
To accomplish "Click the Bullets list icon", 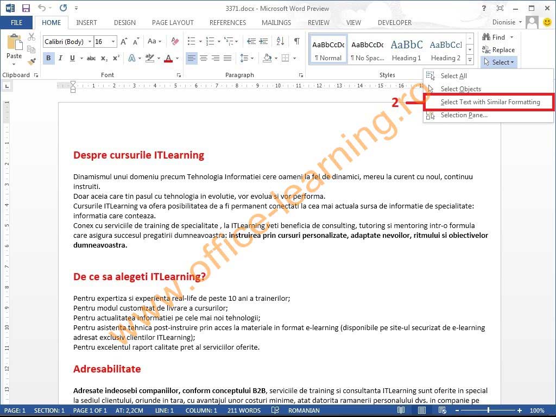I will (192, 41).
